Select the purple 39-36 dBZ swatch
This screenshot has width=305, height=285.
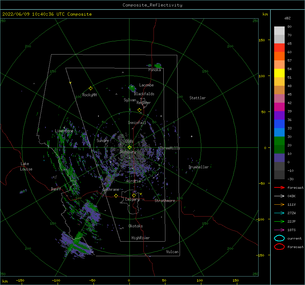point(279,116)
